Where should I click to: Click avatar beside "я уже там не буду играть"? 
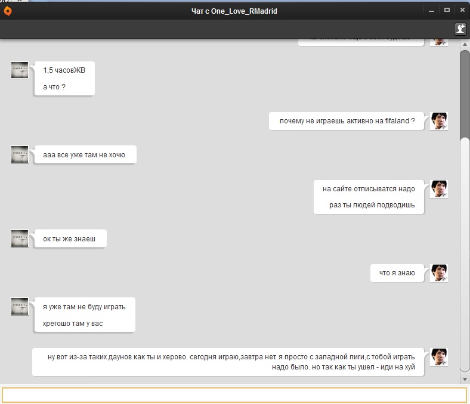20,306
